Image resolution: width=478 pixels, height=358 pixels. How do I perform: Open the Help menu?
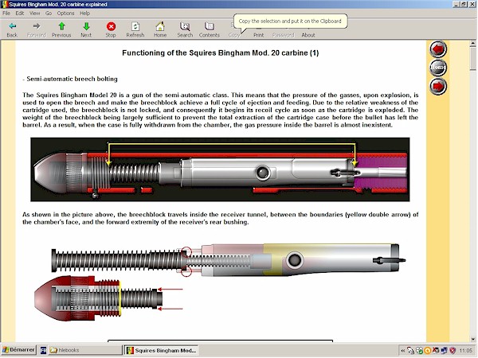click(84, 13)
